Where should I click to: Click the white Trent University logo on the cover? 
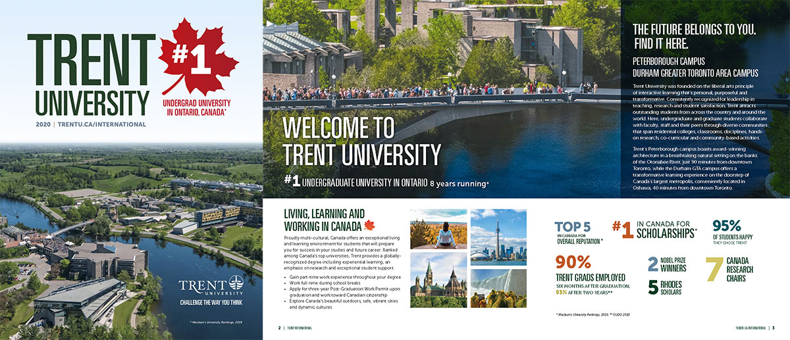[x=209, y=287]
